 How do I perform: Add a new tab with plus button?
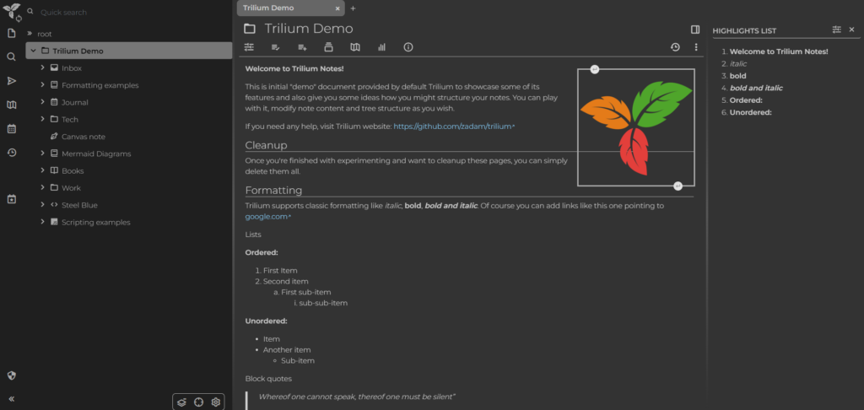coord(354,8)
